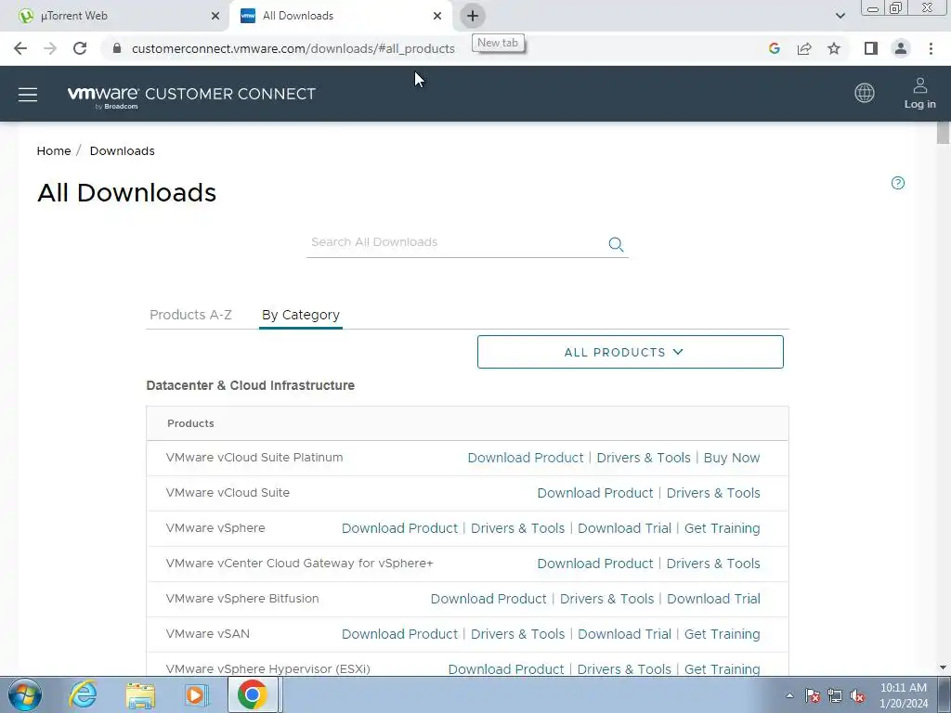The width and height of the screenshot is (951, 713).
Task: Open a new tab with the plus button
Action: click(473, 16)
